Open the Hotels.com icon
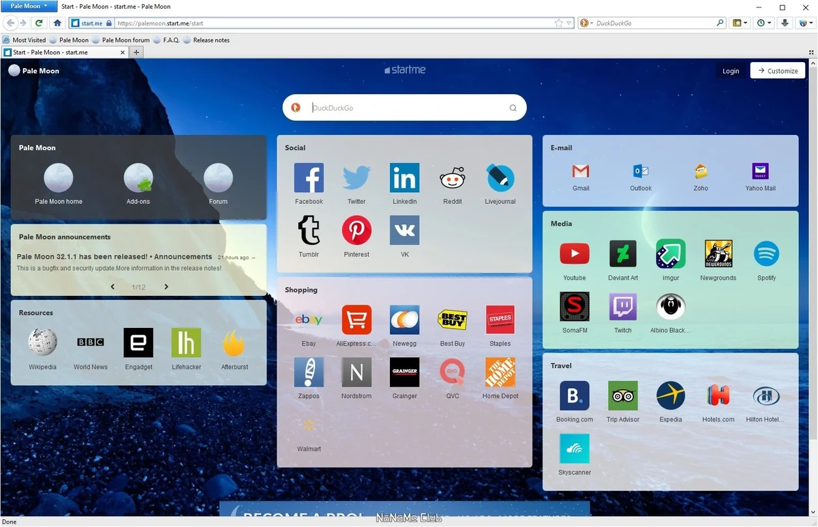818x527 pixels. coord(718,395)
